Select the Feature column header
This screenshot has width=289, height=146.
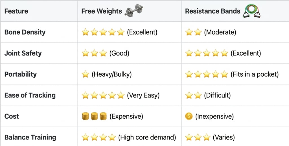tap(16, 11)
